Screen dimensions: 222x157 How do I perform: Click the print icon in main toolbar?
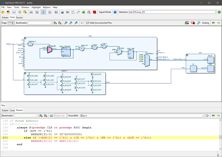point(62,12)
